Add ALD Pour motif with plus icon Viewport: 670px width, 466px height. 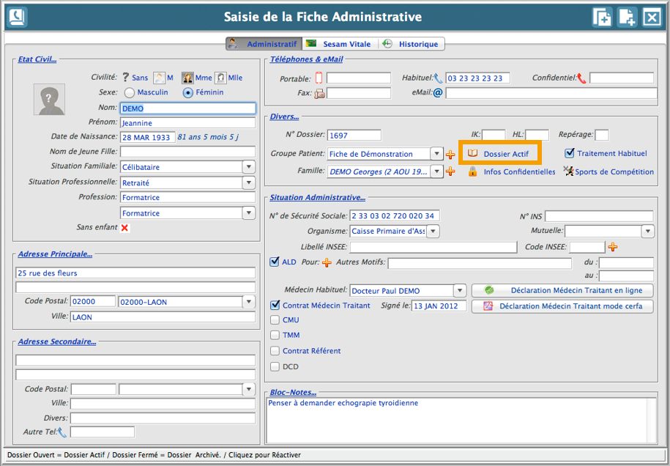[327, 262]
